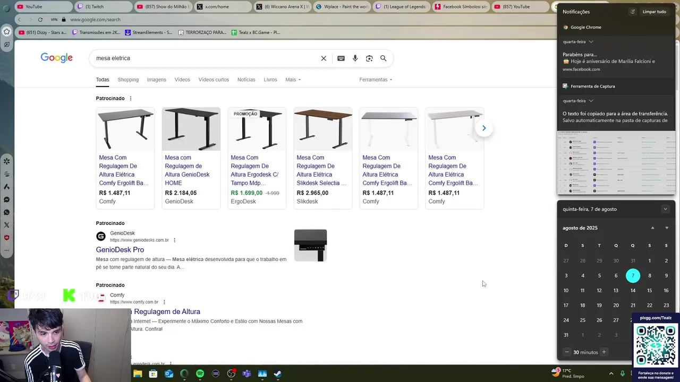The width and height of the screenshot is (680, 382).
Task: Open Google Lens image search
Action: (x=369, y=58)
